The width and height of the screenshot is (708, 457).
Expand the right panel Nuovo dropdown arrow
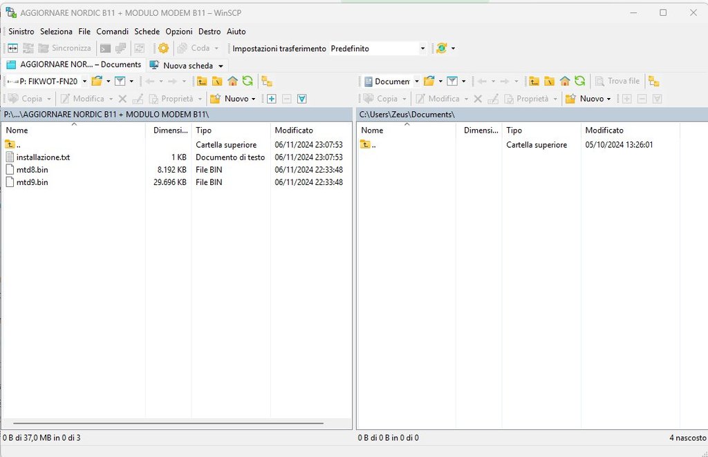609,99
